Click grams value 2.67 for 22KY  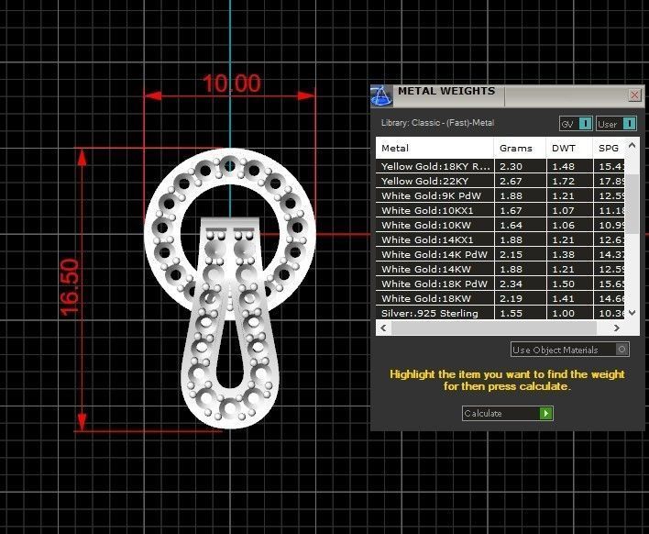pyautogui.click(x=511, y=181)
